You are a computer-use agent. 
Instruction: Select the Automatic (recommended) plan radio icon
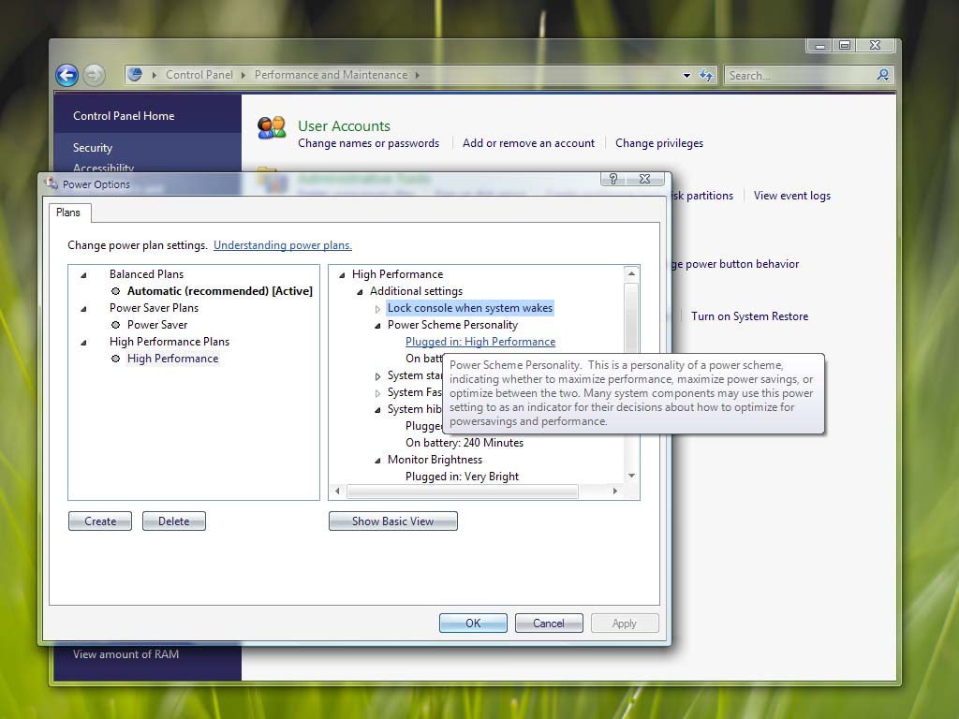click(x=115, y=291)
